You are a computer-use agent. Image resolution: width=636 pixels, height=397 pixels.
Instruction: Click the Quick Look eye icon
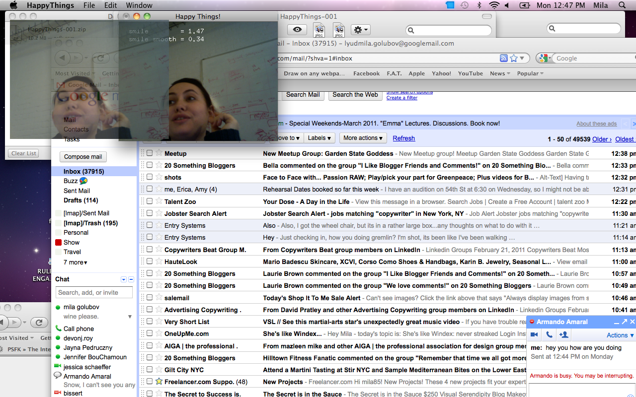point(297,30)
